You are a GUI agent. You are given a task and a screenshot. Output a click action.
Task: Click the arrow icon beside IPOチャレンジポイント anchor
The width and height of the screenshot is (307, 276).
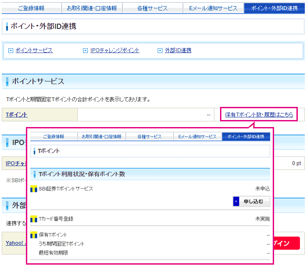86,51
